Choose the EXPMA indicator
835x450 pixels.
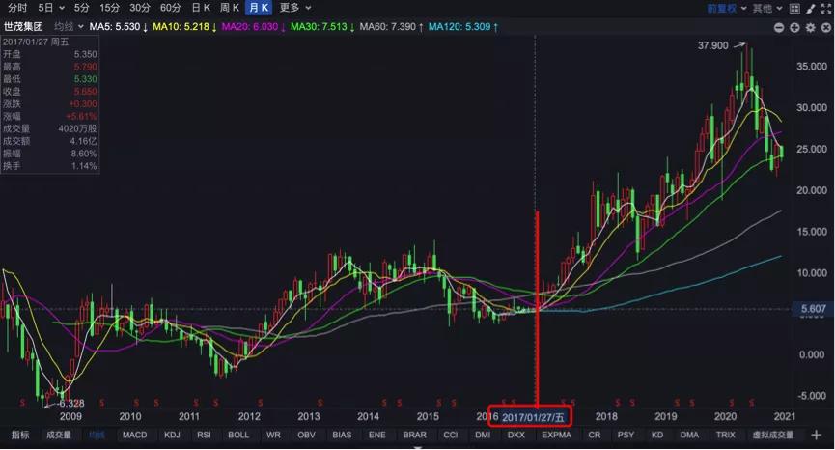[556, 436]
